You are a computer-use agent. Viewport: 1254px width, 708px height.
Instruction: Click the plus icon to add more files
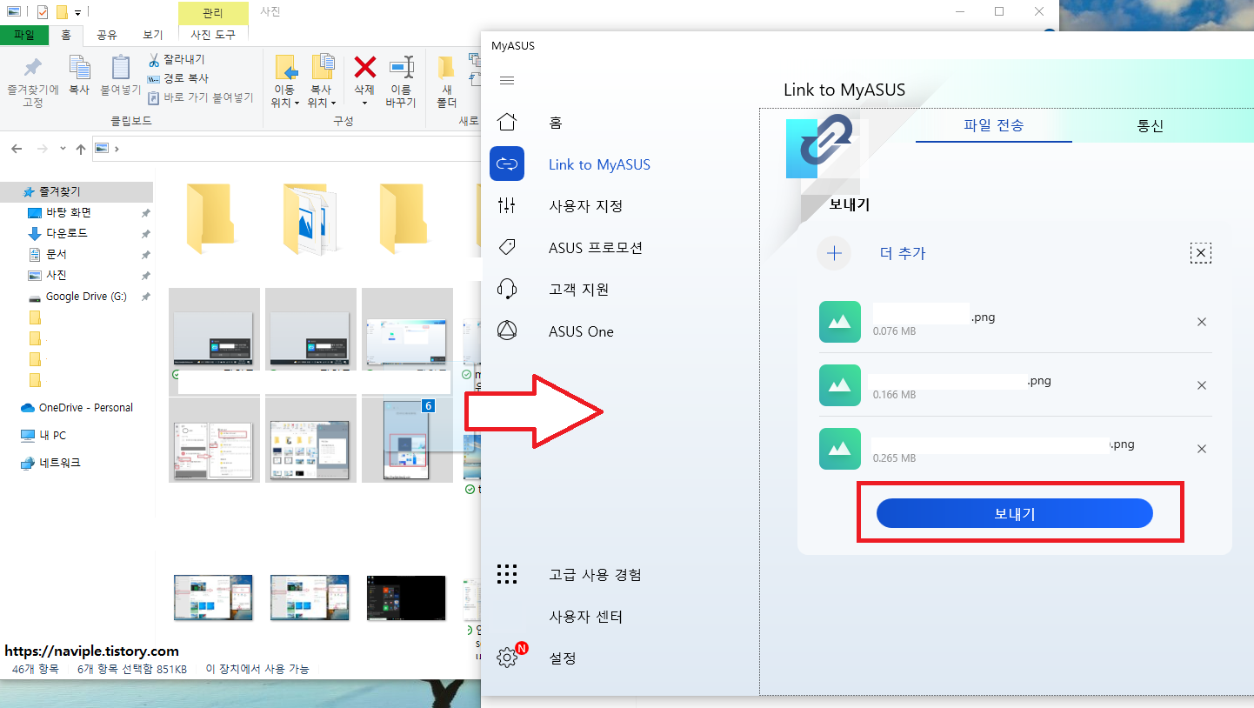[x=834, y=254]
